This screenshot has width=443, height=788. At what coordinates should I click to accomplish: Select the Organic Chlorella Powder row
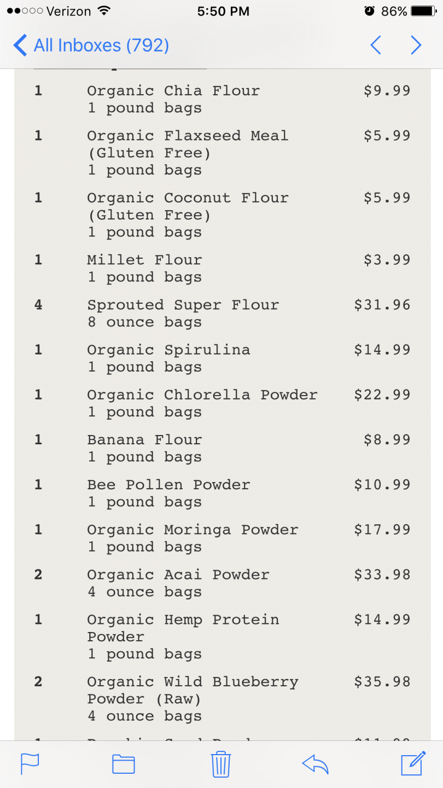point(221,403)
